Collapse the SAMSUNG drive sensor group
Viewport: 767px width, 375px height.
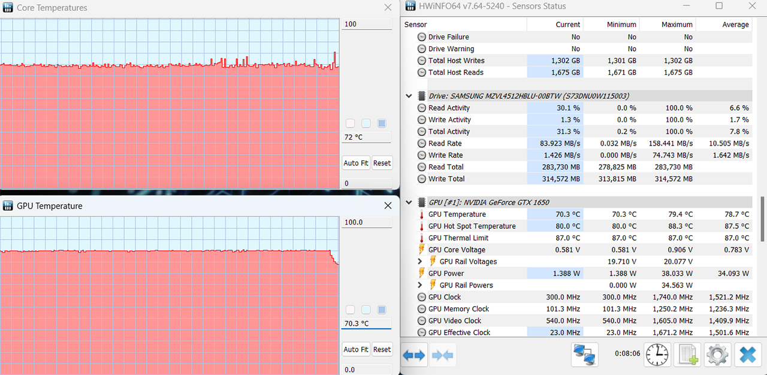(x=409, y=96)
